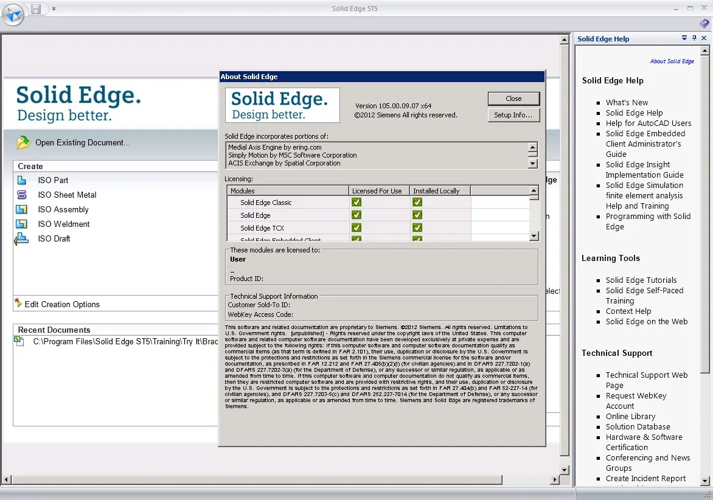Image resolution: width=713 pixels, height=500 pixels.
Task: Create a new ISO Sheet Metal document
Action: pyautogui.click(x=68, y=195)
